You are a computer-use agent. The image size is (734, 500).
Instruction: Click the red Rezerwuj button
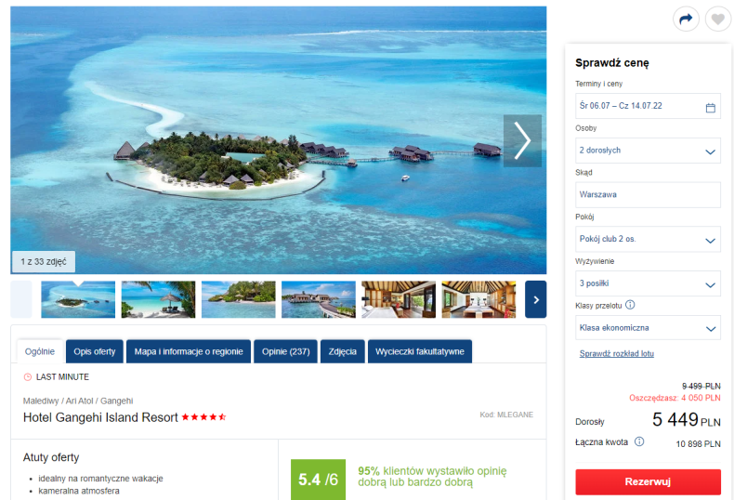pyautogui.click(x=648, y=481)
